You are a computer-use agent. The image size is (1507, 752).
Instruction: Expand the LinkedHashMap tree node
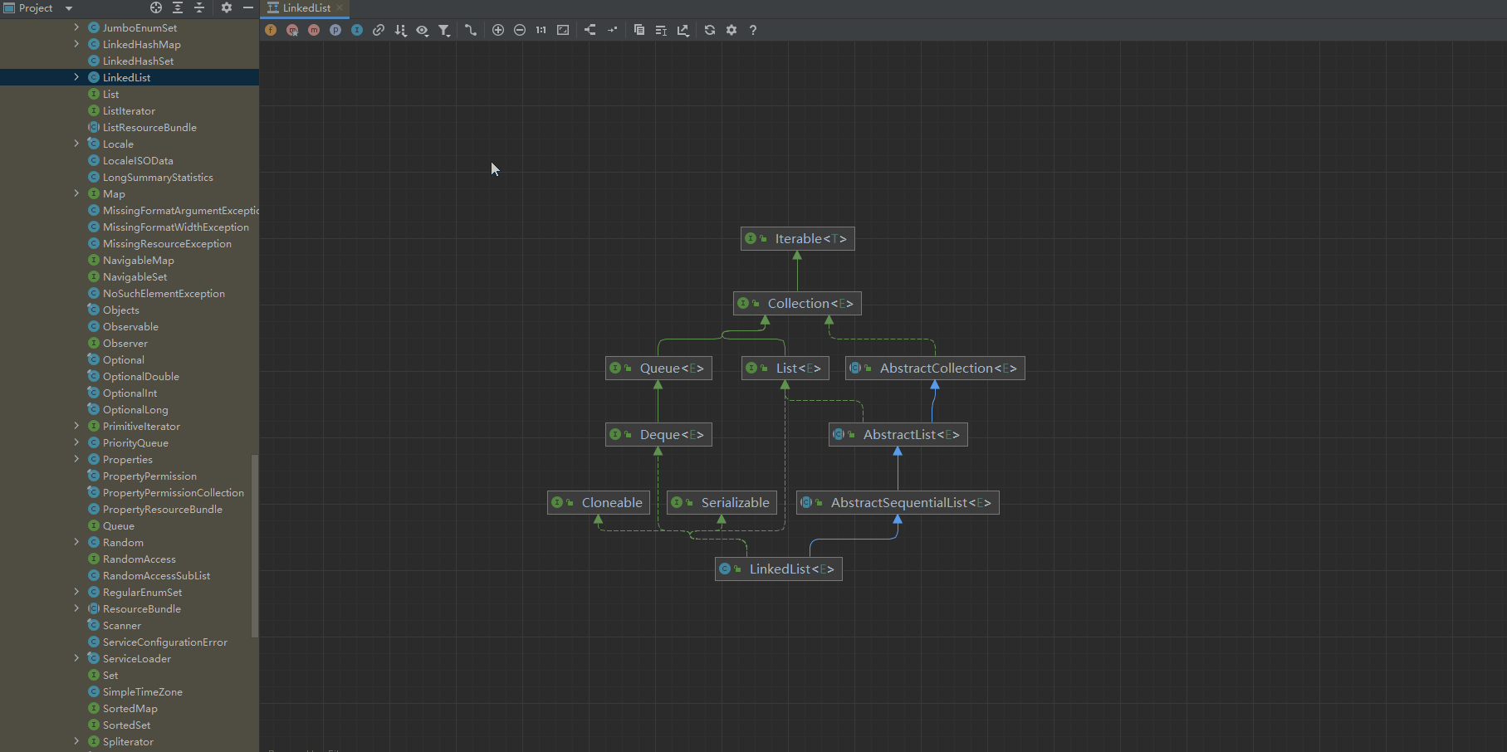point(76,44)
